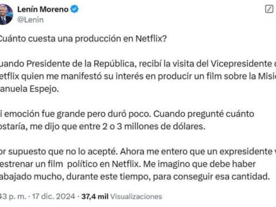
Task: Click the line mentioning 2 o 3 millones
Action: coord(103,126)
